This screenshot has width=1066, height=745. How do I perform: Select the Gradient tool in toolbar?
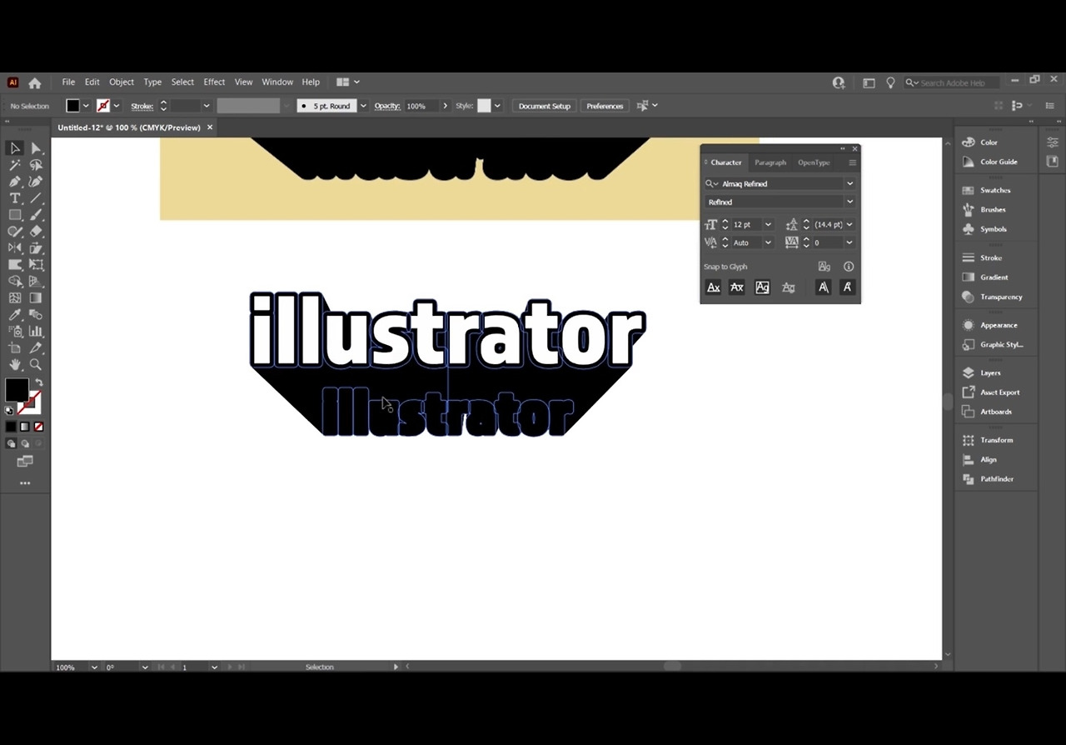coord(36,297)
